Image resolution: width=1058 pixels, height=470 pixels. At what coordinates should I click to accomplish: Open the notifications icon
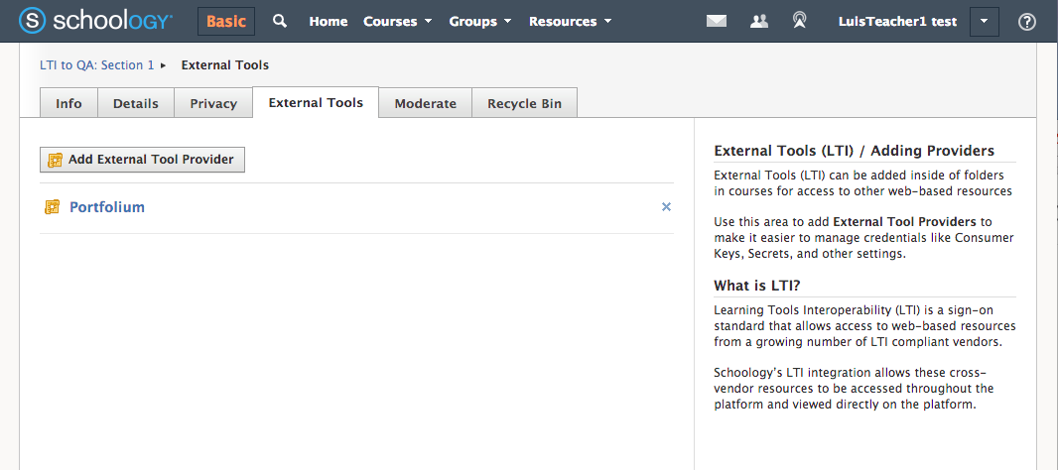pos(799,21)
